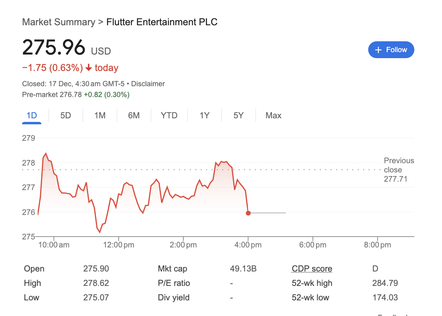Open the Disclaimer link

pos(148,84)
